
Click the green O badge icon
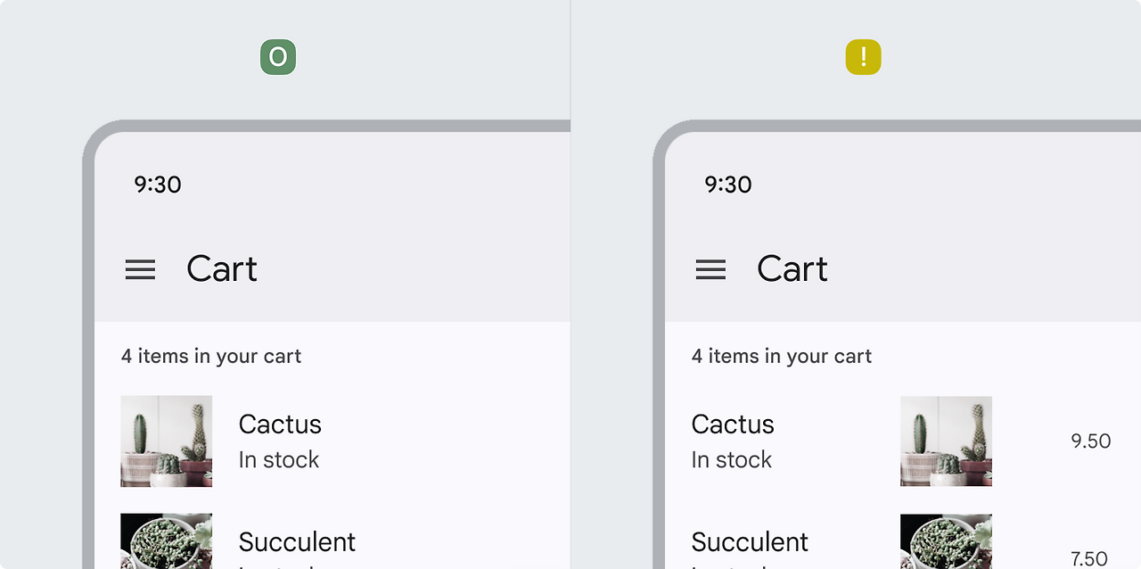coord(278,57)
